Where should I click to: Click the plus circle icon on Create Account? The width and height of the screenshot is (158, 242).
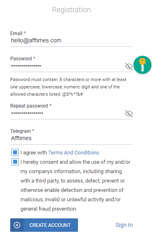[17, 225]
